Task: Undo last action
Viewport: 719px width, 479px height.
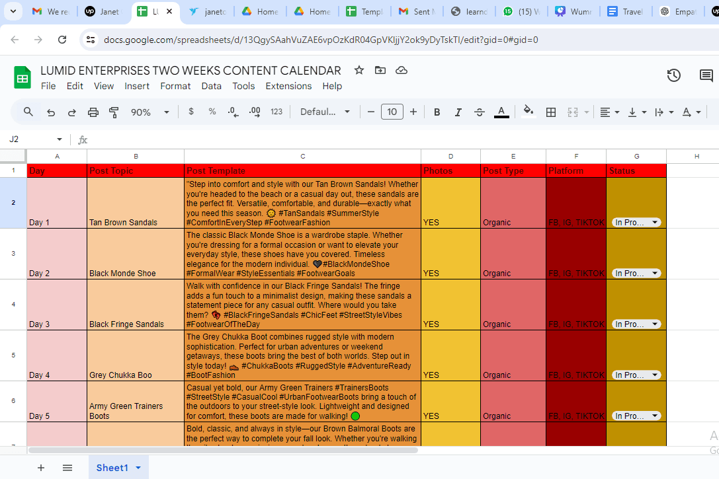Action: tap(51, 112)
